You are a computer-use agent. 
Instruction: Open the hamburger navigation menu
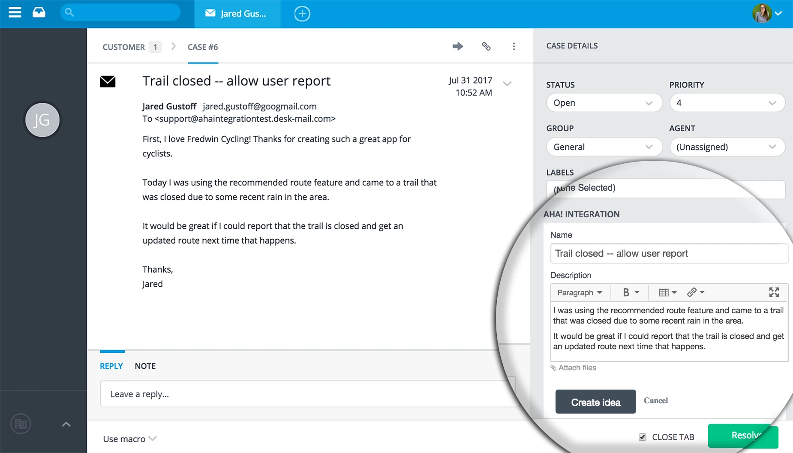pos(15,12)
